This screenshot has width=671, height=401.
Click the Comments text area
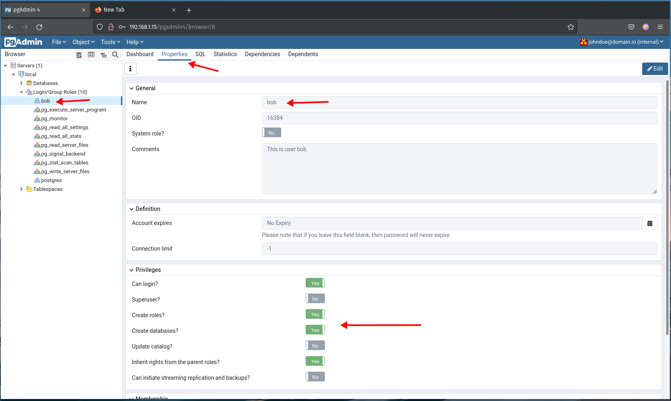(459, 168)
